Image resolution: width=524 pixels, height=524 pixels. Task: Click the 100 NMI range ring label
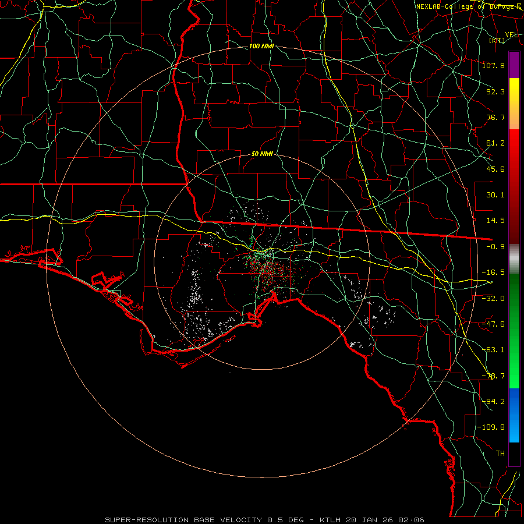(x=261, y=46)
